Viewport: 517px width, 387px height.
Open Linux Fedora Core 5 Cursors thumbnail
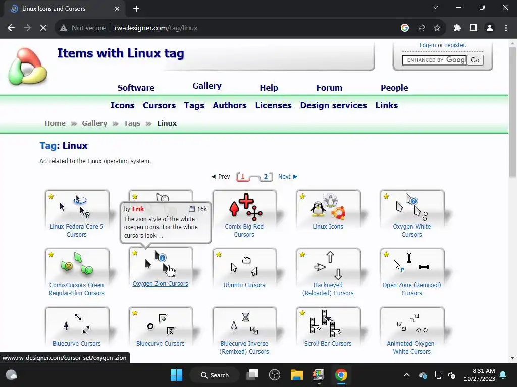pyautogui.click(x=77, y=207)
